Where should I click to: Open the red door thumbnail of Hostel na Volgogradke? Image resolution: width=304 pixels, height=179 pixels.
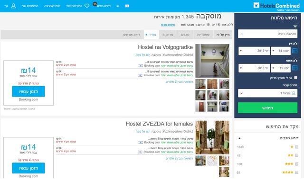tap(200, 107)
